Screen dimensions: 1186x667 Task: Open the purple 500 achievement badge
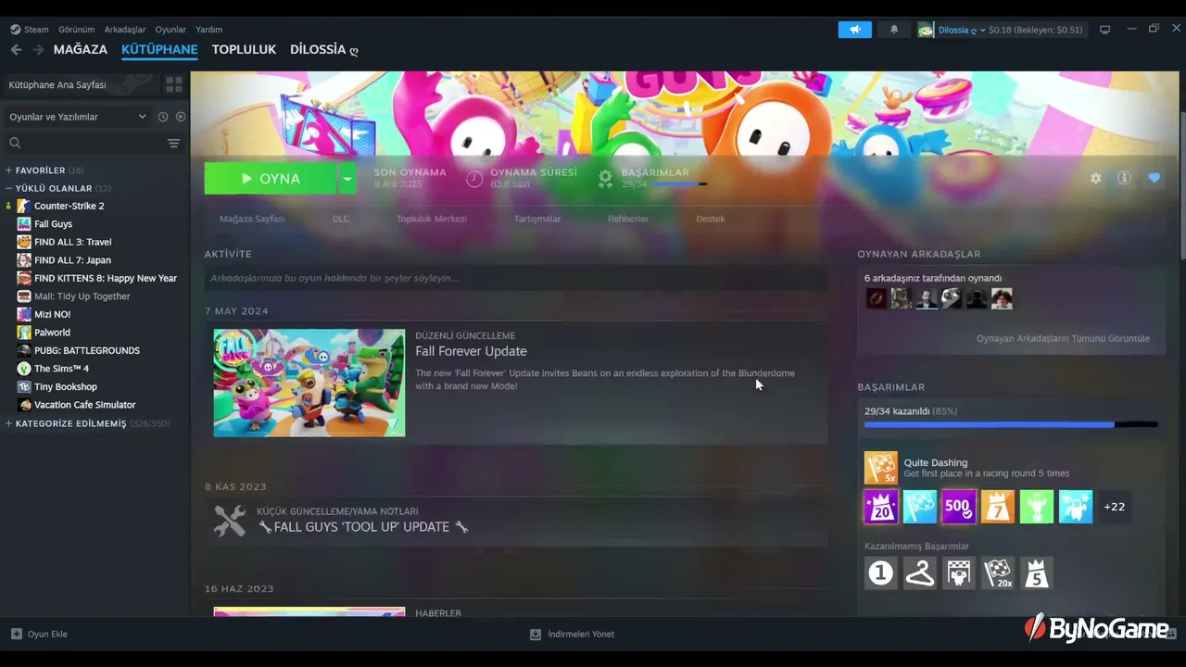point(959,507)
